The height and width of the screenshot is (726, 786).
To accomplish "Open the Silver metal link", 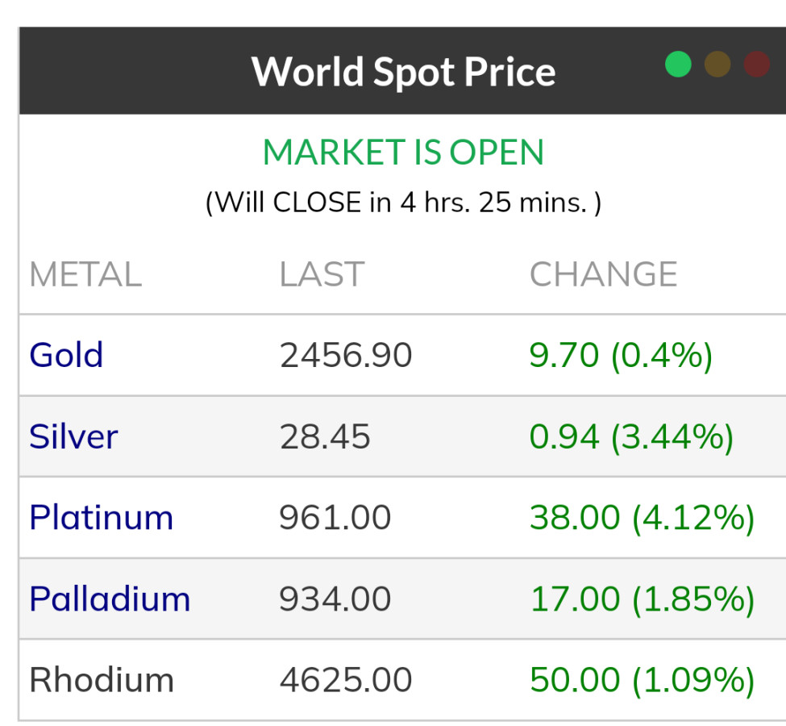I will 73,436.
